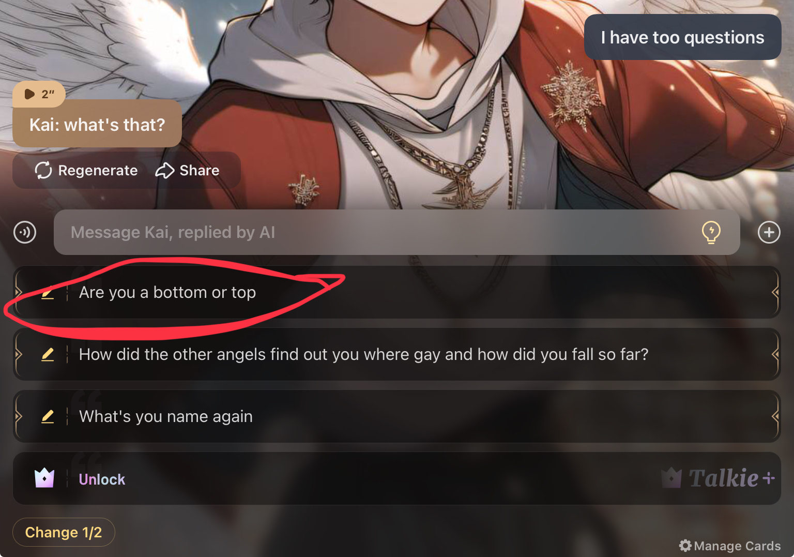This screenshot has height=557, width=794.
Task: Play Kai's two-second voice message
Action: click(x=39, y=94)
